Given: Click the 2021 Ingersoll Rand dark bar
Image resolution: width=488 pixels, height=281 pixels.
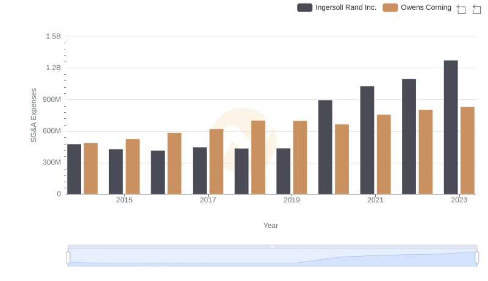Looking at the screenshot, I should 367,140.
